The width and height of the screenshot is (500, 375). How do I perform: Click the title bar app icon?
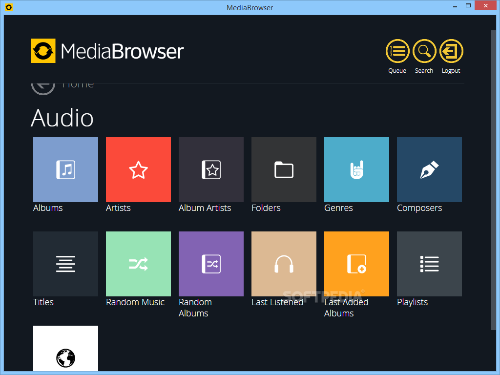(9, 7)
